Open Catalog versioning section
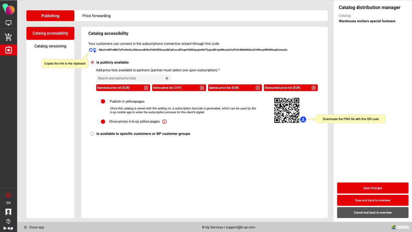The height and width of the screenshot is (232, 412). click(x=50, y=46)
